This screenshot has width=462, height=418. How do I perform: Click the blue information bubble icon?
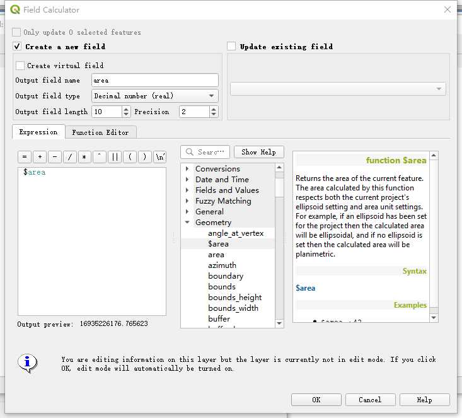coord(27,363)
